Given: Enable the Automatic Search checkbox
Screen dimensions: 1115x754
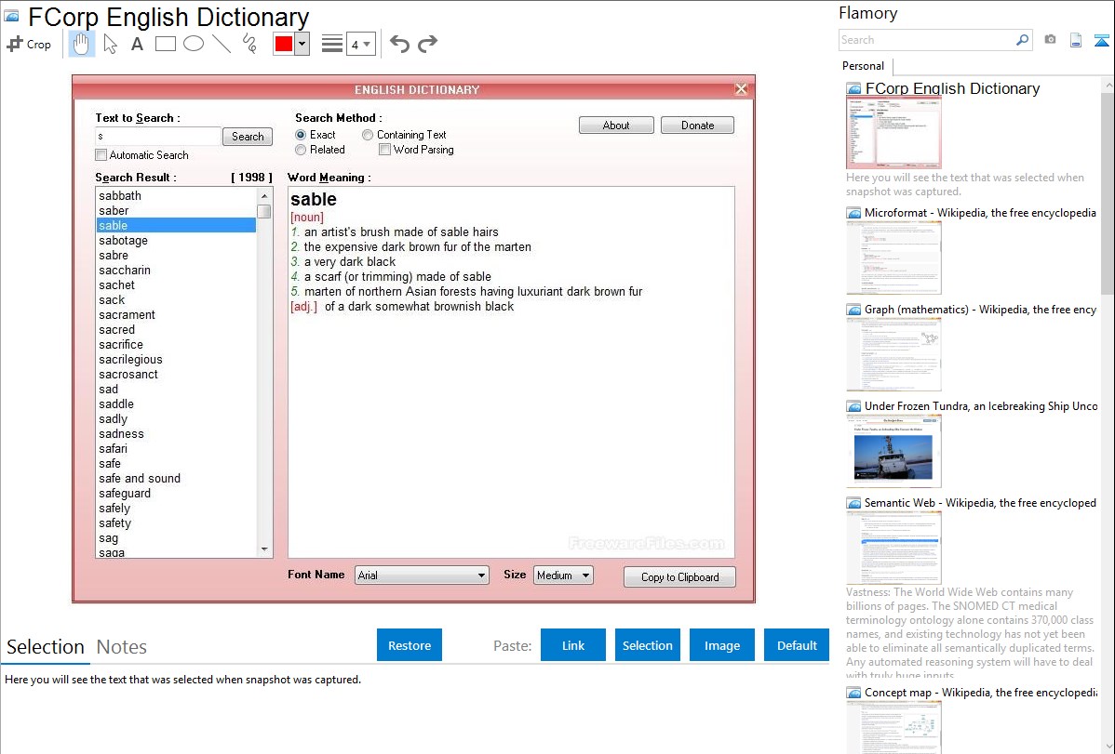Looking at the screenshot, I should 101,155.
